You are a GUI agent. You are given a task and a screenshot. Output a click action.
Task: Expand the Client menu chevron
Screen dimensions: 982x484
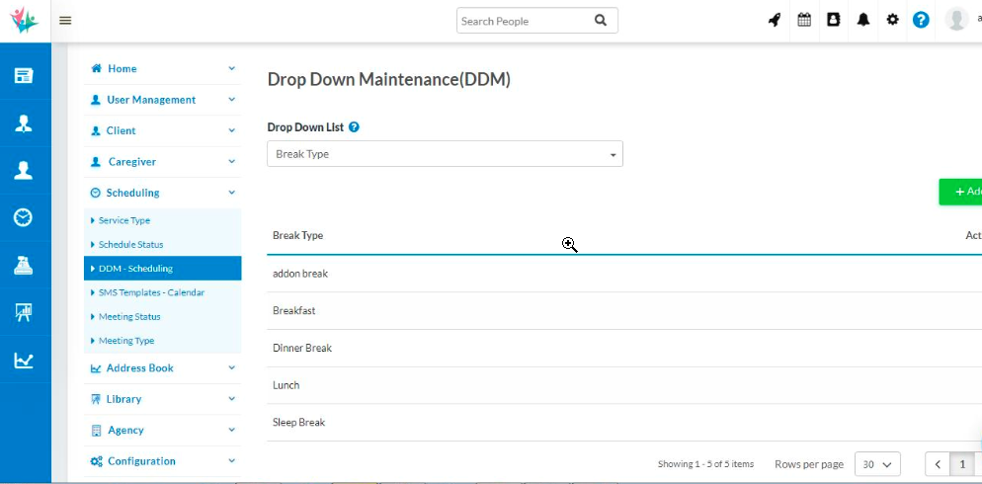232,130
